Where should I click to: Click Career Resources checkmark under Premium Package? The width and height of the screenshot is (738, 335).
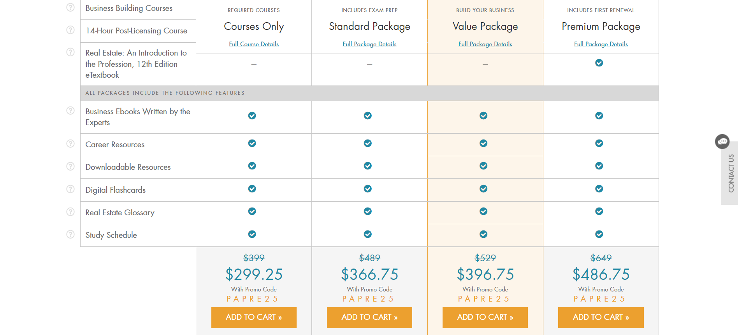click(599, 143)
